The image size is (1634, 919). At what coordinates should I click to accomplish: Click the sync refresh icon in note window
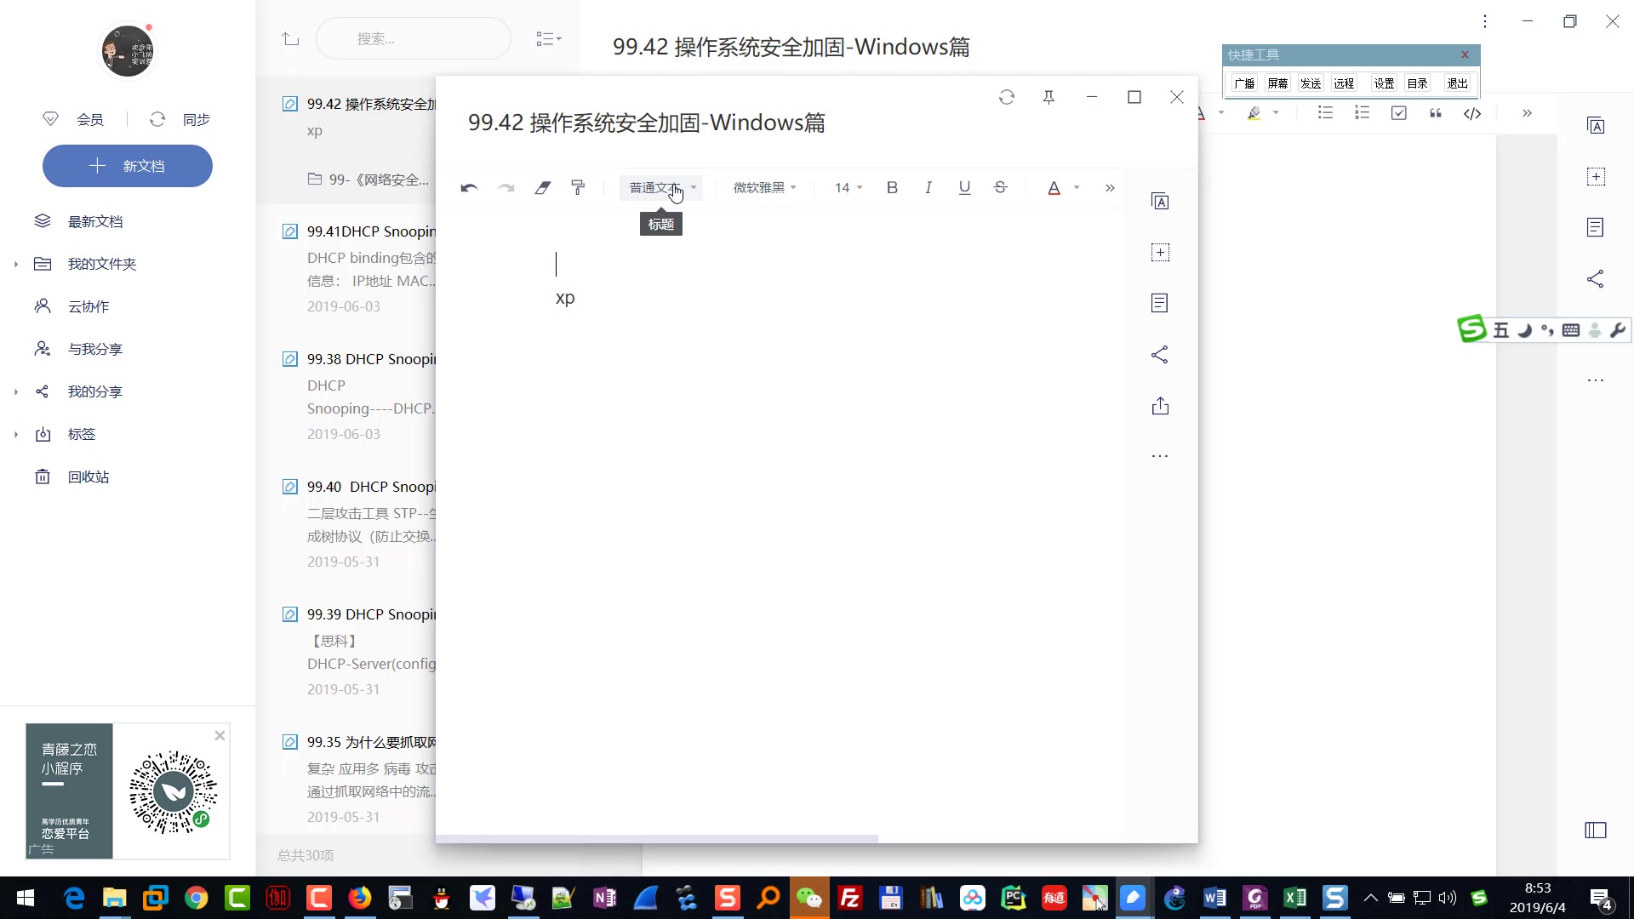point(1007,97)
